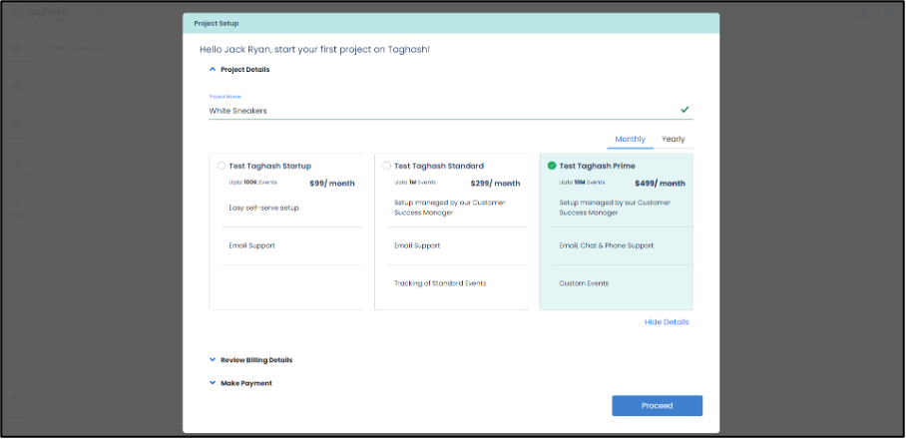Switch to the Yearly billing tab
The width and height of the screenshot is (906, 439).
pos(674,140)
